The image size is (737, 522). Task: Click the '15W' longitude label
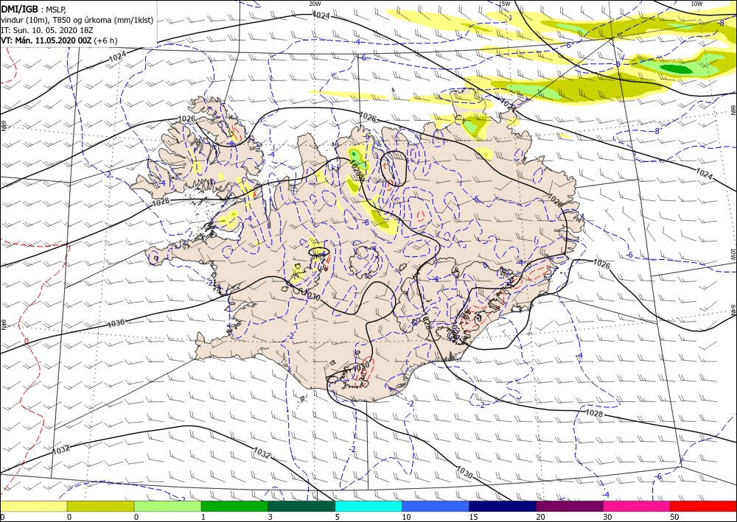[x=504, y=4]
